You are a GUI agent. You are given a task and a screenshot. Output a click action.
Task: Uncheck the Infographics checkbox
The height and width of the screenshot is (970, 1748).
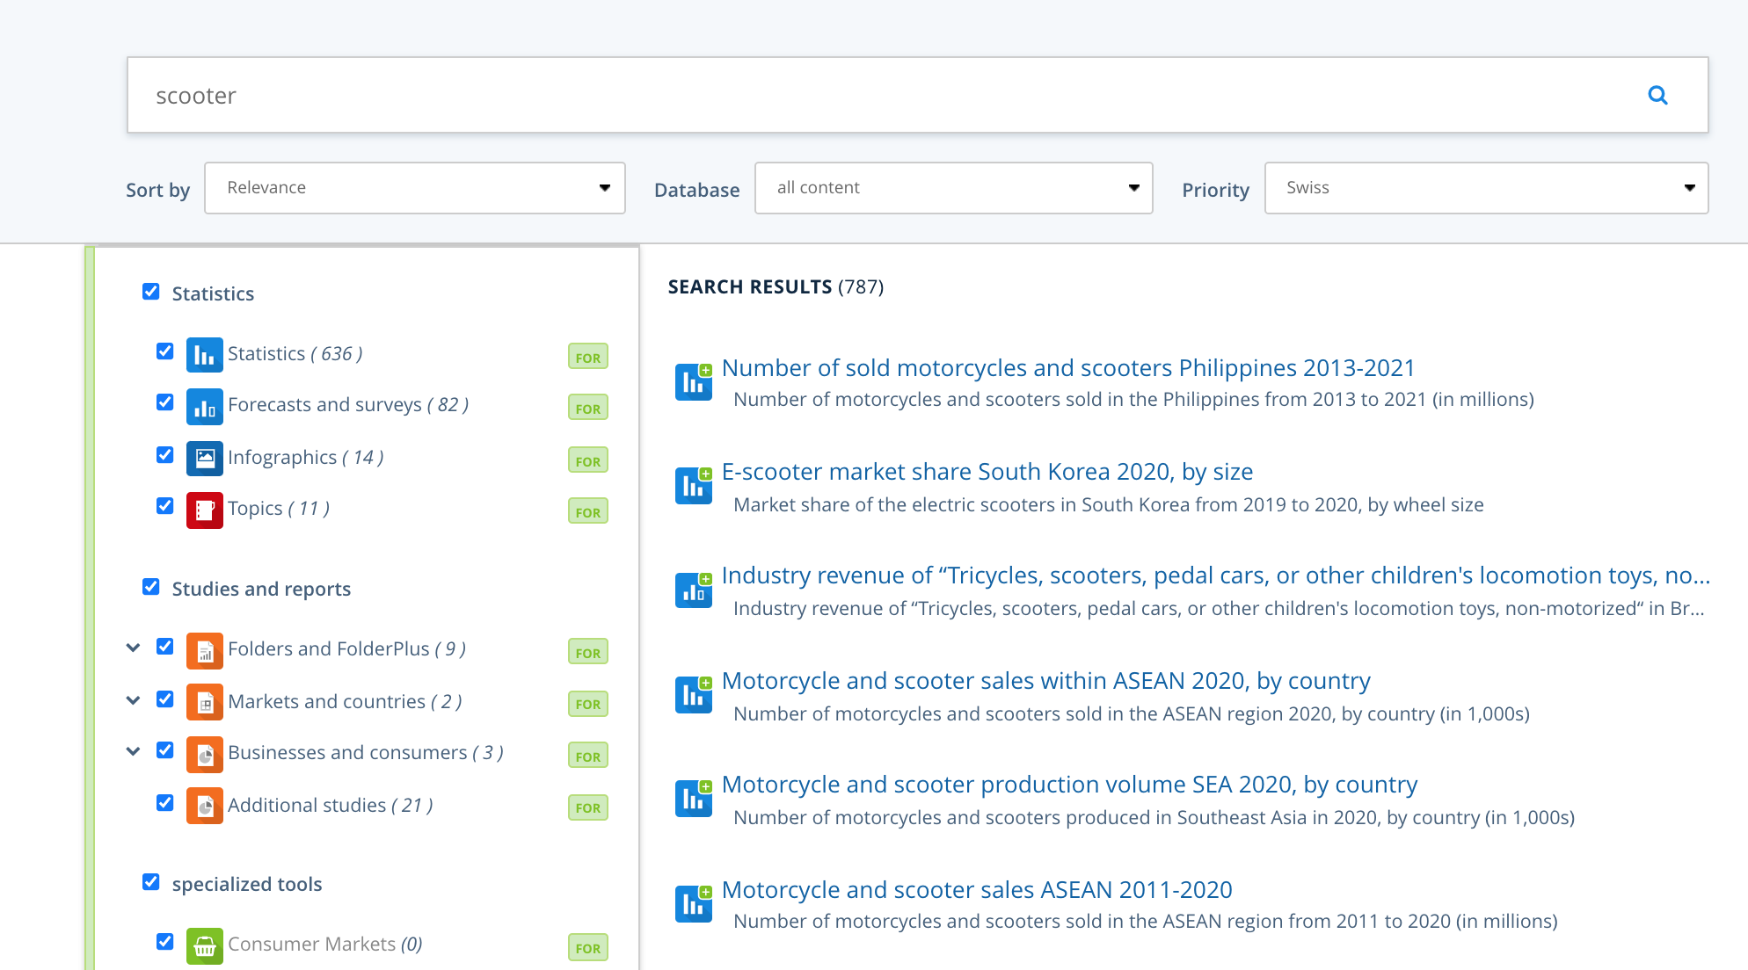164,455
